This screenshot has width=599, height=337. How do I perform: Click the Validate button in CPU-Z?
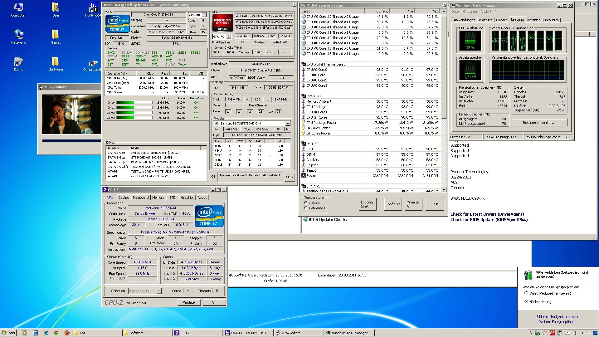[x=189, y=302]
